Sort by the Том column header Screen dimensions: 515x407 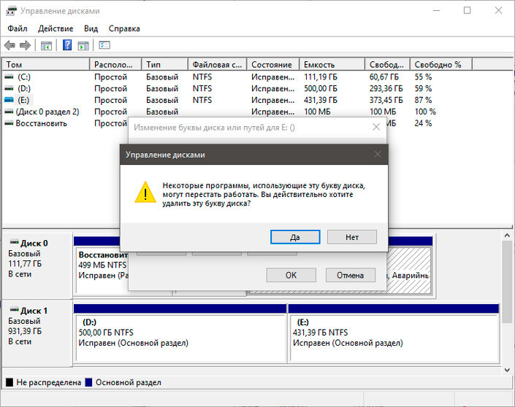click(x=46, y=65)
